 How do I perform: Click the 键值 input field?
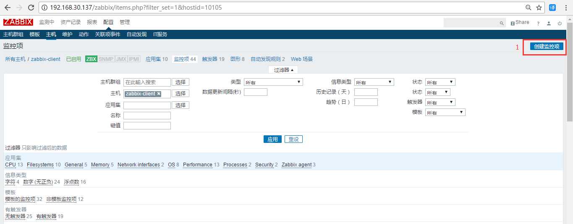pyautogui.click(x=147, y=126)
